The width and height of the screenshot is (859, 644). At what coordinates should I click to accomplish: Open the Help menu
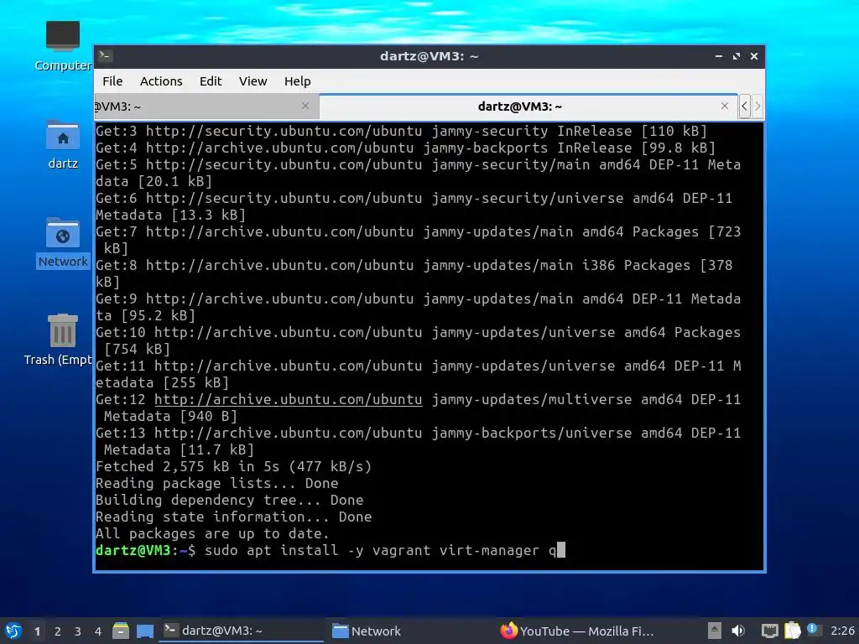coord(298,81)
